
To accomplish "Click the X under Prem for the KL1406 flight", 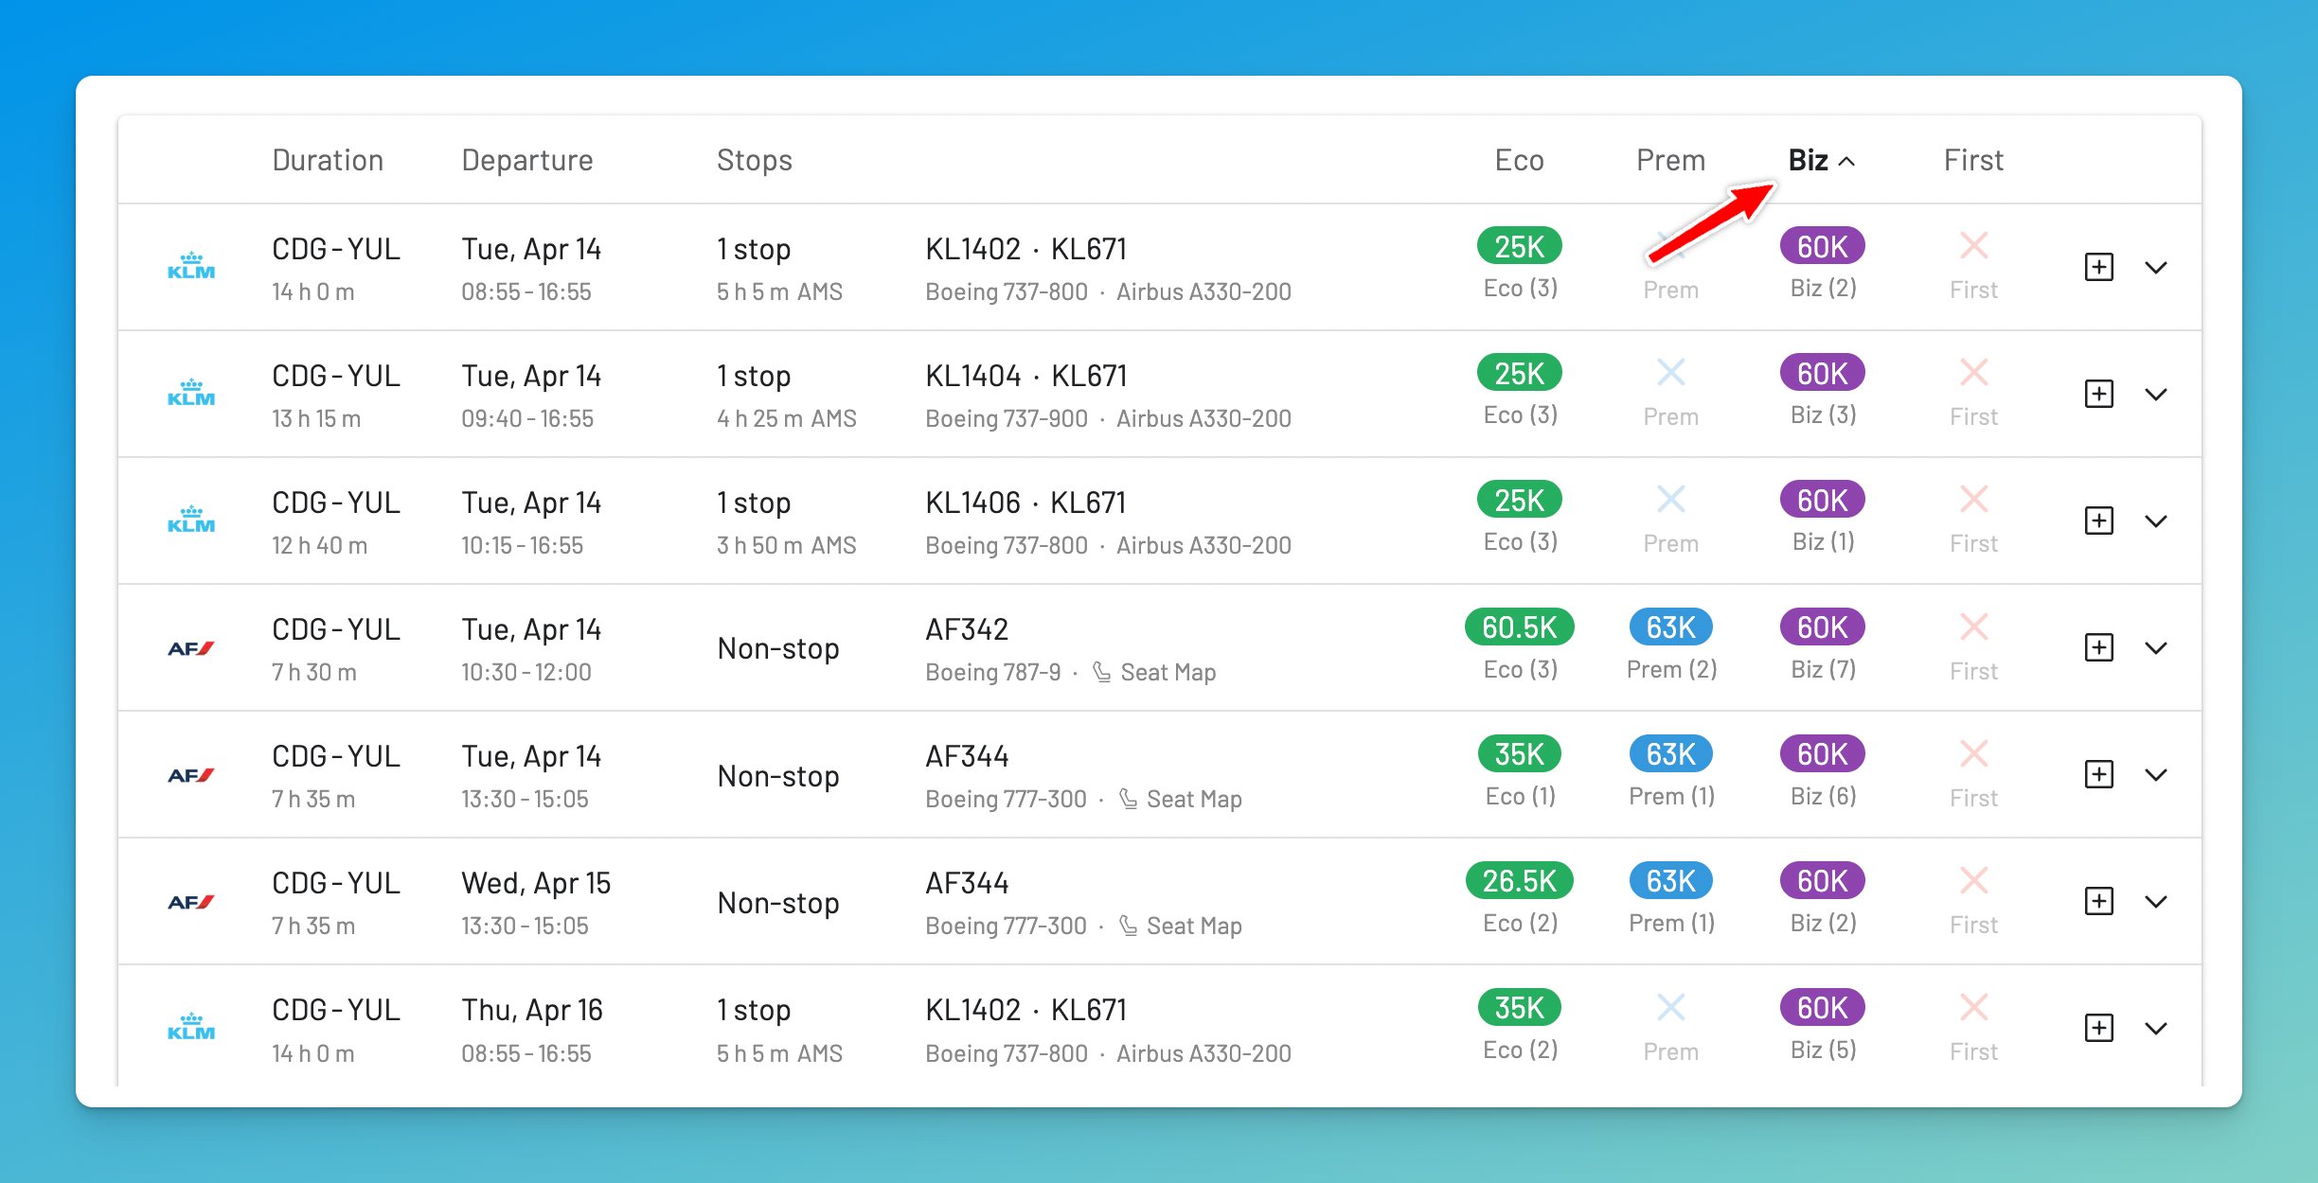I will [1670, 499].
